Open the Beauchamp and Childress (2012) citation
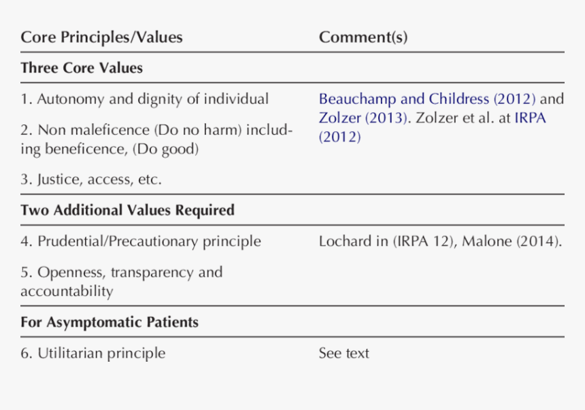This screenshot has width=585, height=410. coord(427,99)
